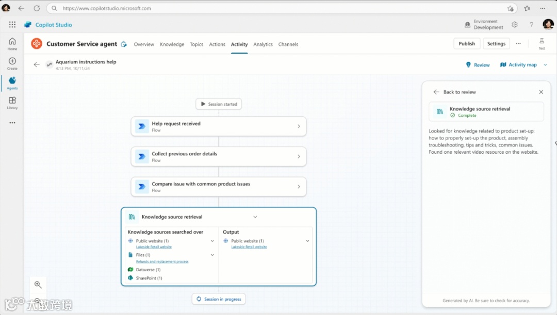557x315 pixels.
Task: Open Library in the left sidebar
Action: (x=12, y=103)
